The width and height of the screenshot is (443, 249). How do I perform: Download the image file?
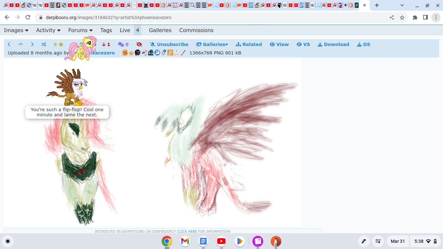(333, 44)
